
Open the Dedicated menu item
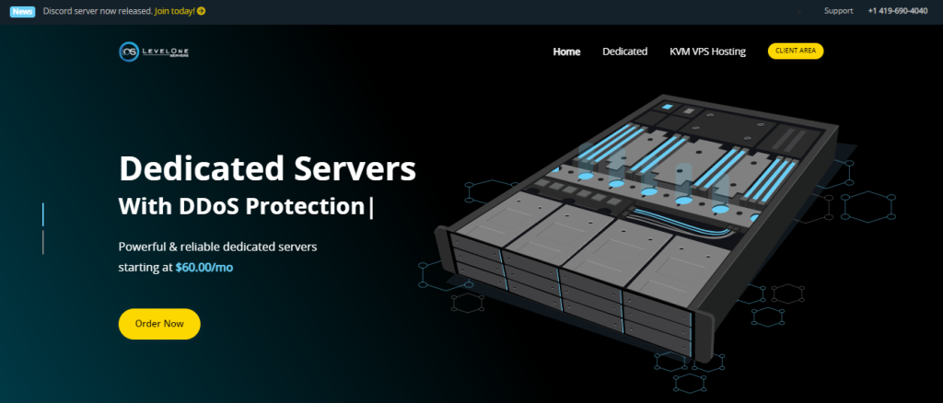625,52
